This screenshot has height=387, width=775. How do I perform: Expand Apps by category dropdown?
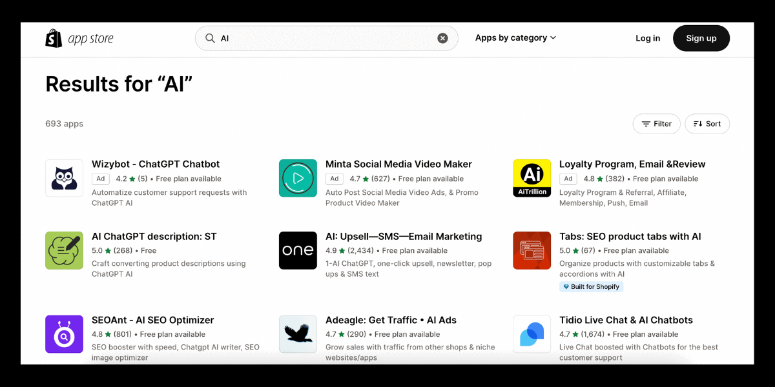pos(515,38)
